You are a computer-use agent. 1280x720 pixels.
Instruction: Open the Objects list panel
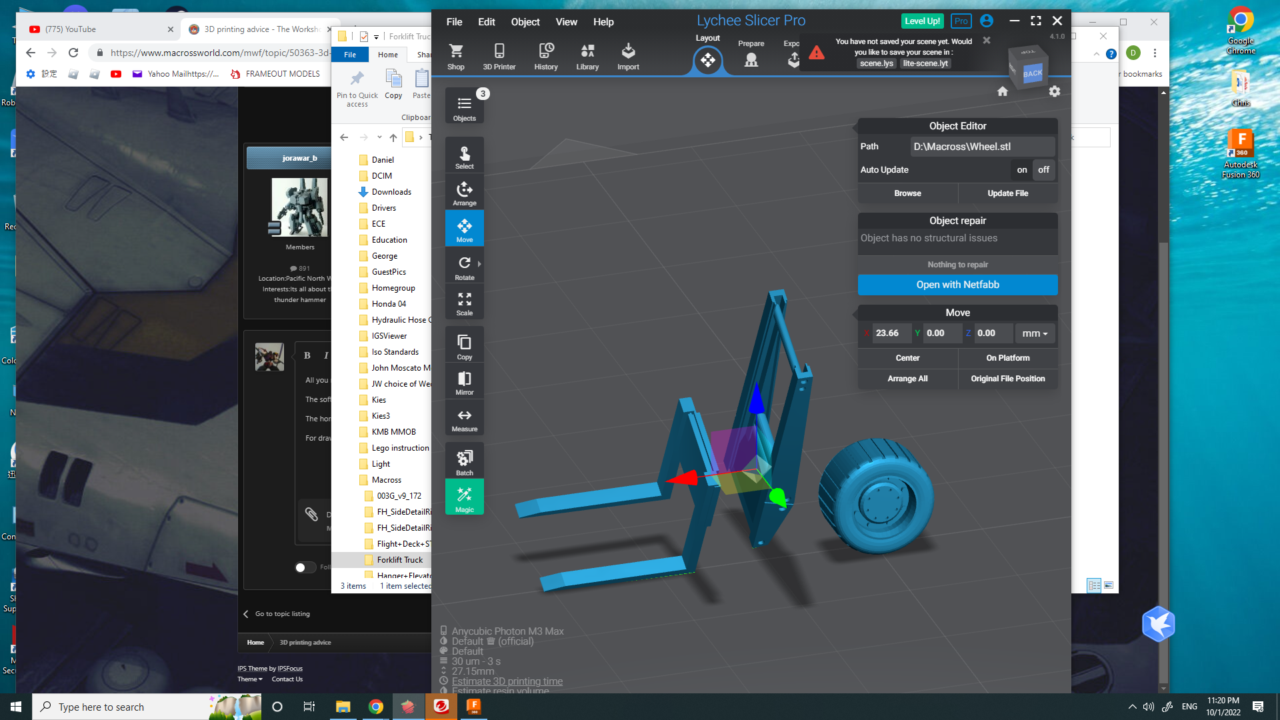click(465, 107)
